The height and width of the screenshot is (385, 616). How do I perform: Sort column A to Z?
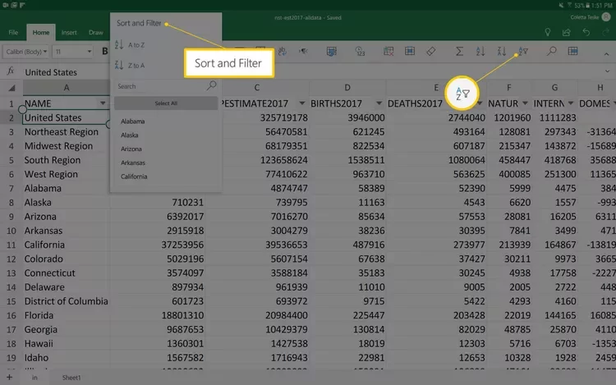click(x=131, y=44)
